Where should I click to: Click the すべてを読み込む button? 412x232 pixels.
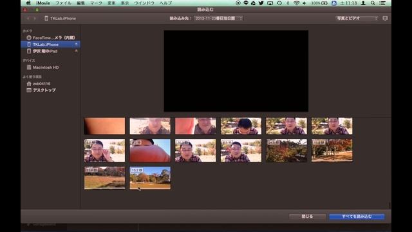point(357,217)
